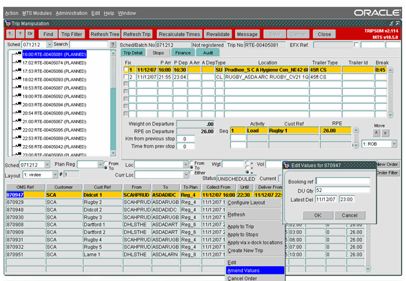Click the orders table scroll-down arrow
Viewport: 406px width, 281px height.
(x=368, y=269)
